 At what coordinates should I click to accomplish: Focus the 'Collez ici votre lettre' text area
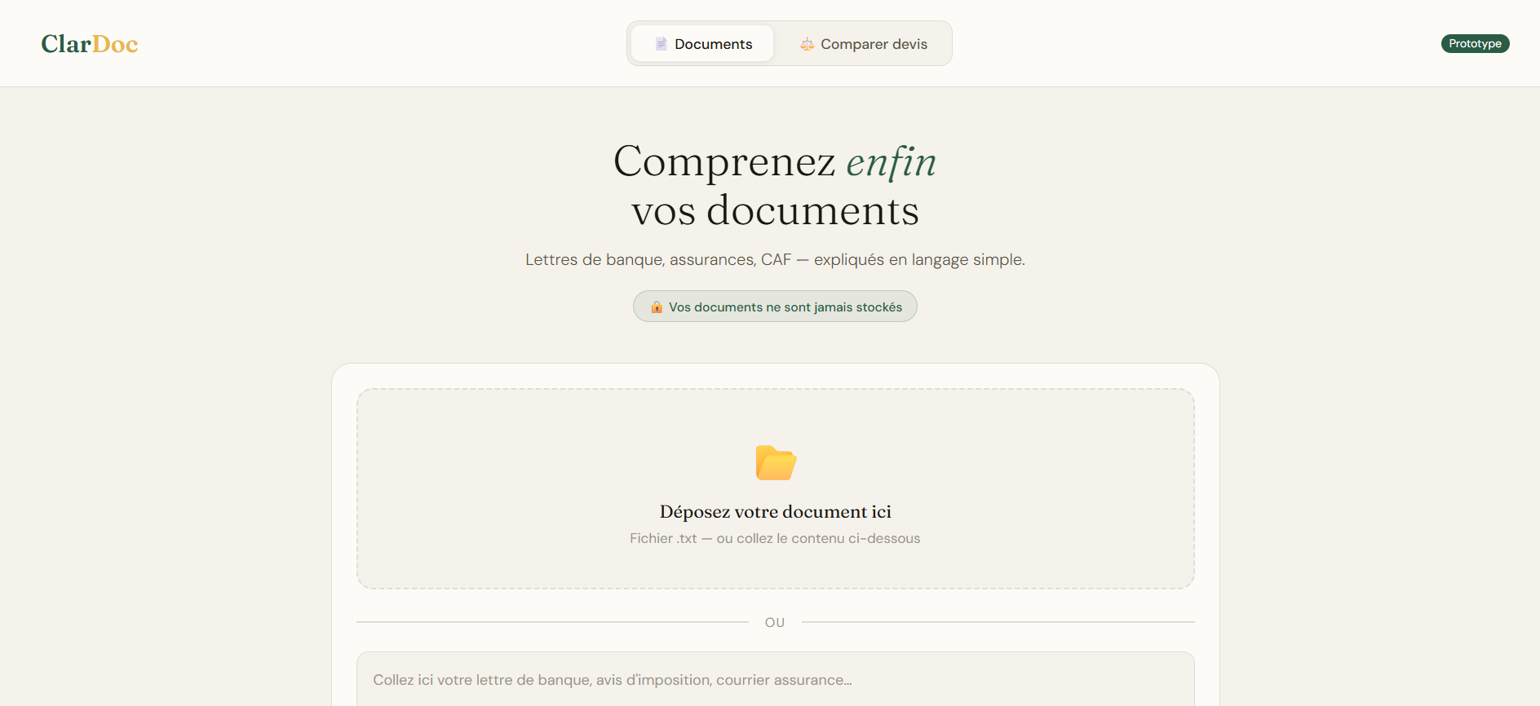click(x=776, y=679)
